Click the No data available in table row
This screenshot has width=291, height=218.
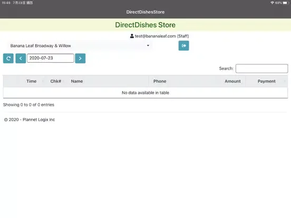pyautogui.click(x=145, y=93)
